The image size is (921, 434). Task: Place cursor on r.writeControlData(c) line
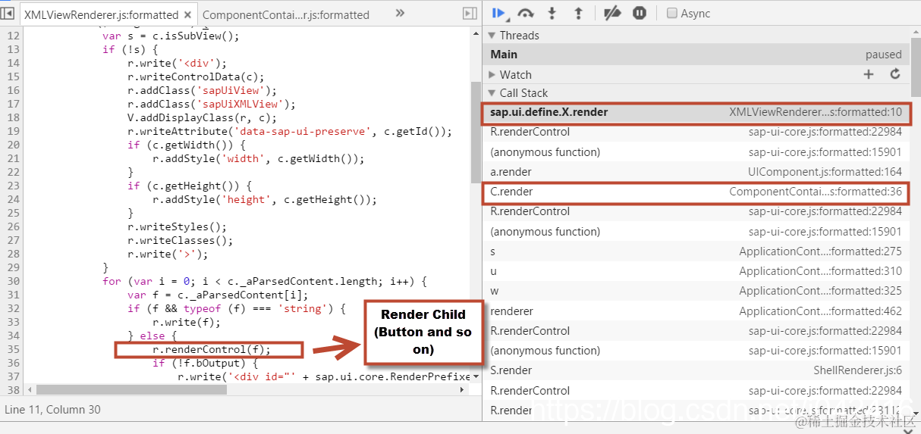pyautogui.click(x=196, y=76)
